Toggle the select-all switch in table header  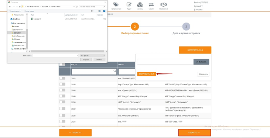tap(62, 65)
